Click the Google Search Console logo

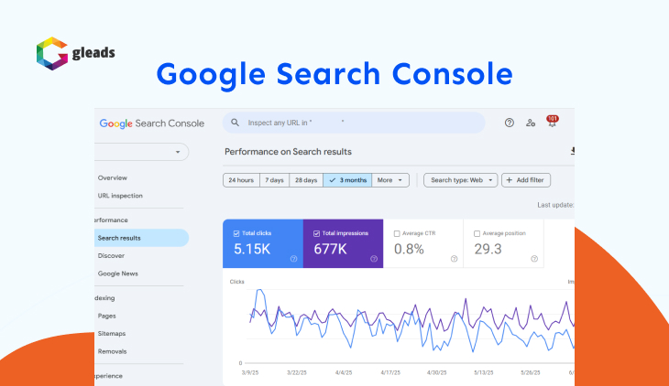coord(152,123)
